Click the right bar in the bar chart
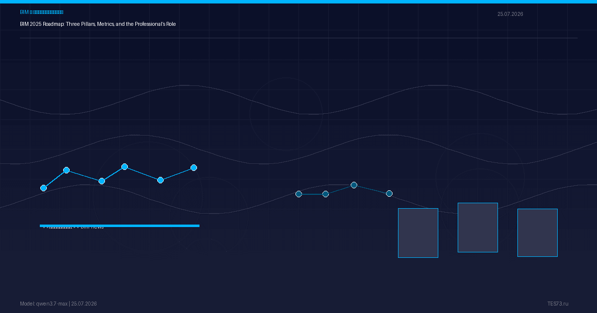 (537, 233)
